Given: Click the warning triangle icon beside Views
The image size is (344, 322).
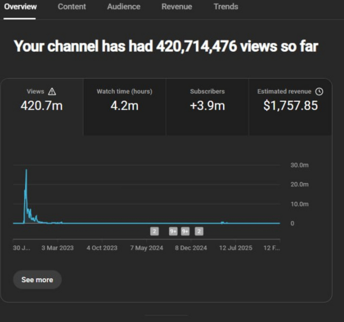Looking at the screenshot, I should click(x=52, y=91).
